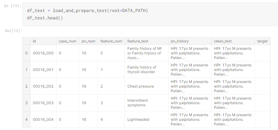278x130 pixels.
Task: Click the 'feature_text' column header
Action: click(146, 41)
